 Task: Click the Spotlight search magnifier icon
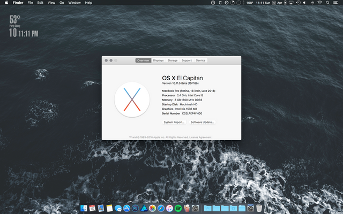(327, 3)
